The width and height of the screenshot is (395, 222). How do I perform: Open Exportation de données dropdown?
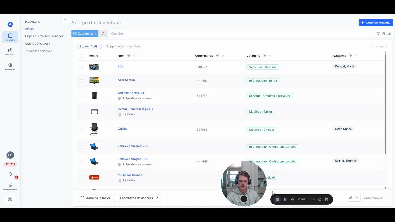[139, 198]
